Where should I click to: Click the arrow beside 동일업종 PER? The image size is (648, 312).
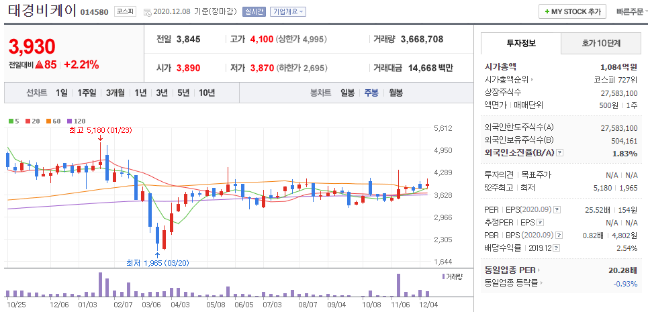point(539,270)
